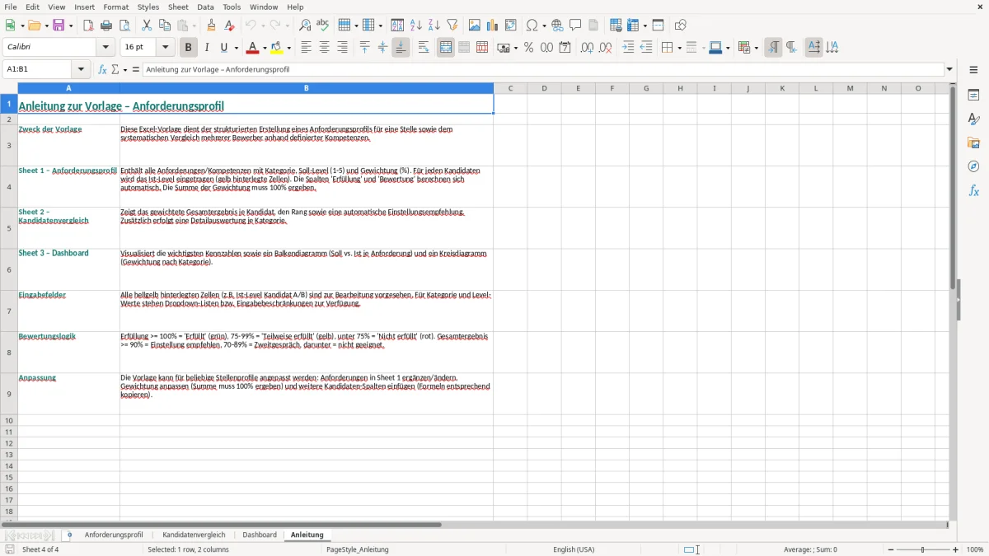
Task: Click the zoom in plus button
Action: 956,549
